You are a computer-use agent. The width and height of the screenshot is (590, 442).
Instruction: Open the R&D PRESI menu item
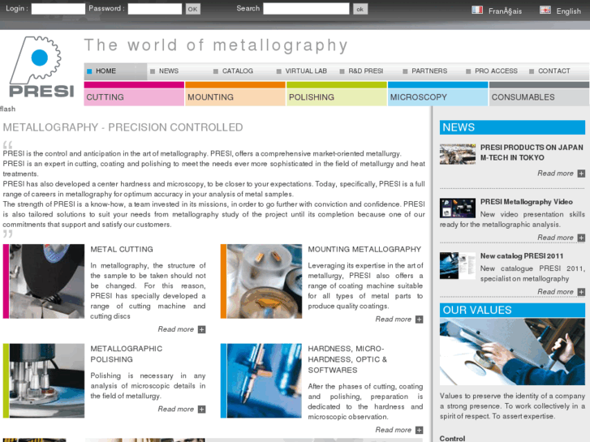click(365, 71)
